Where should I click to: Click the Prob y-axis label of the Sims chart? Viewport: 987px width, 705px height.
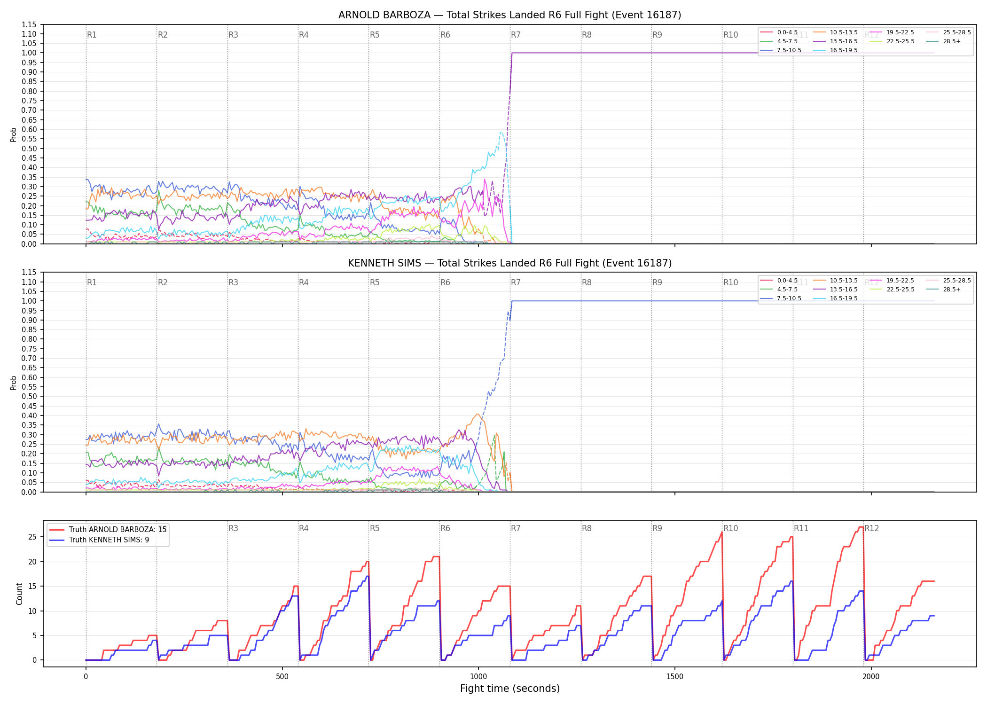pos(14,383)
